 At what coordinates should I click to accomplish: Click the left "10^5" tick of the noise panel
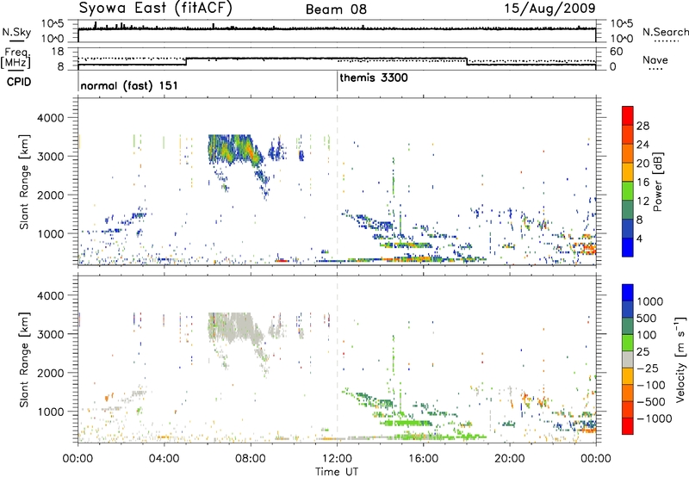coord(53,23)
